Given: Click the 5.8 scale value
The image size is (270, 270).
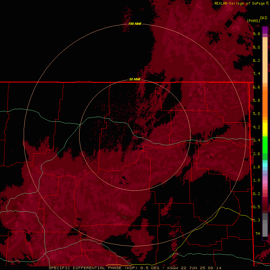Looking at the screenshot, I should tap(256, 100).
